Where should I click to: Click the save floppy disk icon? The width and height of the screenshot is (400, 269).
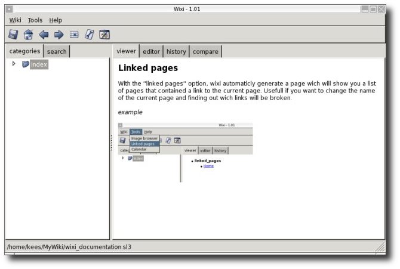[13, 35]
